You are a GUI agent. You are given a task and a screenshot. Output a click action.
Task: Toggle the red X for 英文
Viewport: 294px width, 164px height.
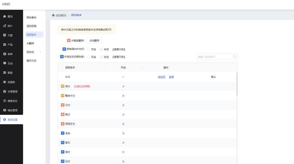[x=123, y=86]
